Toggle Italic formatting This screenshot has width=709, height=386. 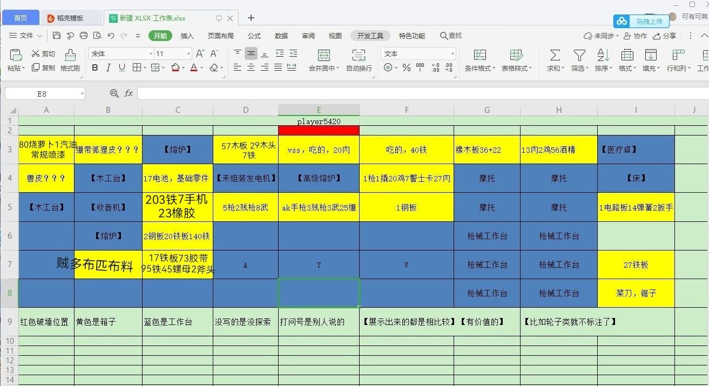pos(109,67)
